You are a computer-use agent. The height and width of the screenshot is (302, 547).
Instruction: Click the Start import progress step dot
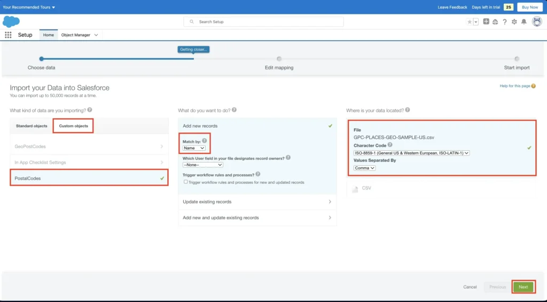[x=517, y=59]
